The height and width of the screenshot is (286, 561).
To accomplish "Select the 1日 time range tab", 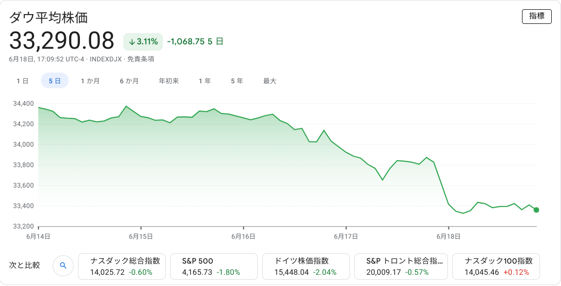I will [22, 81].
